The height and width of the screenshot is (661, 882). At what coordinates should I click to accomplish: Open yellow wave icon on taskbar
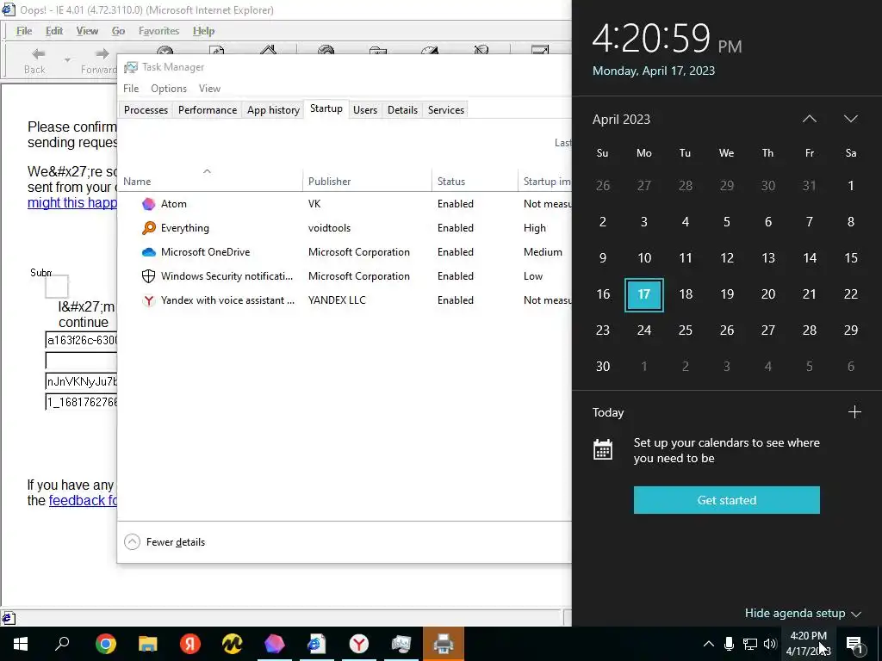232,644
